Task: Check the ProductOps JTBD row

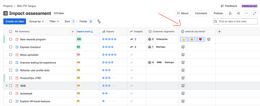Action: point(11,78)
